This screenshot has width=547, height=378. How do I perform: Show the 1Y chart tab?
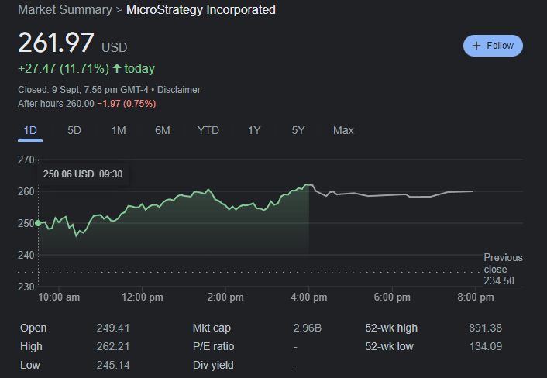(254, 130)
